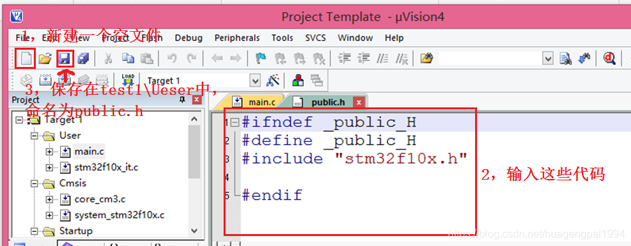
Task: Clear all bookmarks icon
Action: point(318,59)
